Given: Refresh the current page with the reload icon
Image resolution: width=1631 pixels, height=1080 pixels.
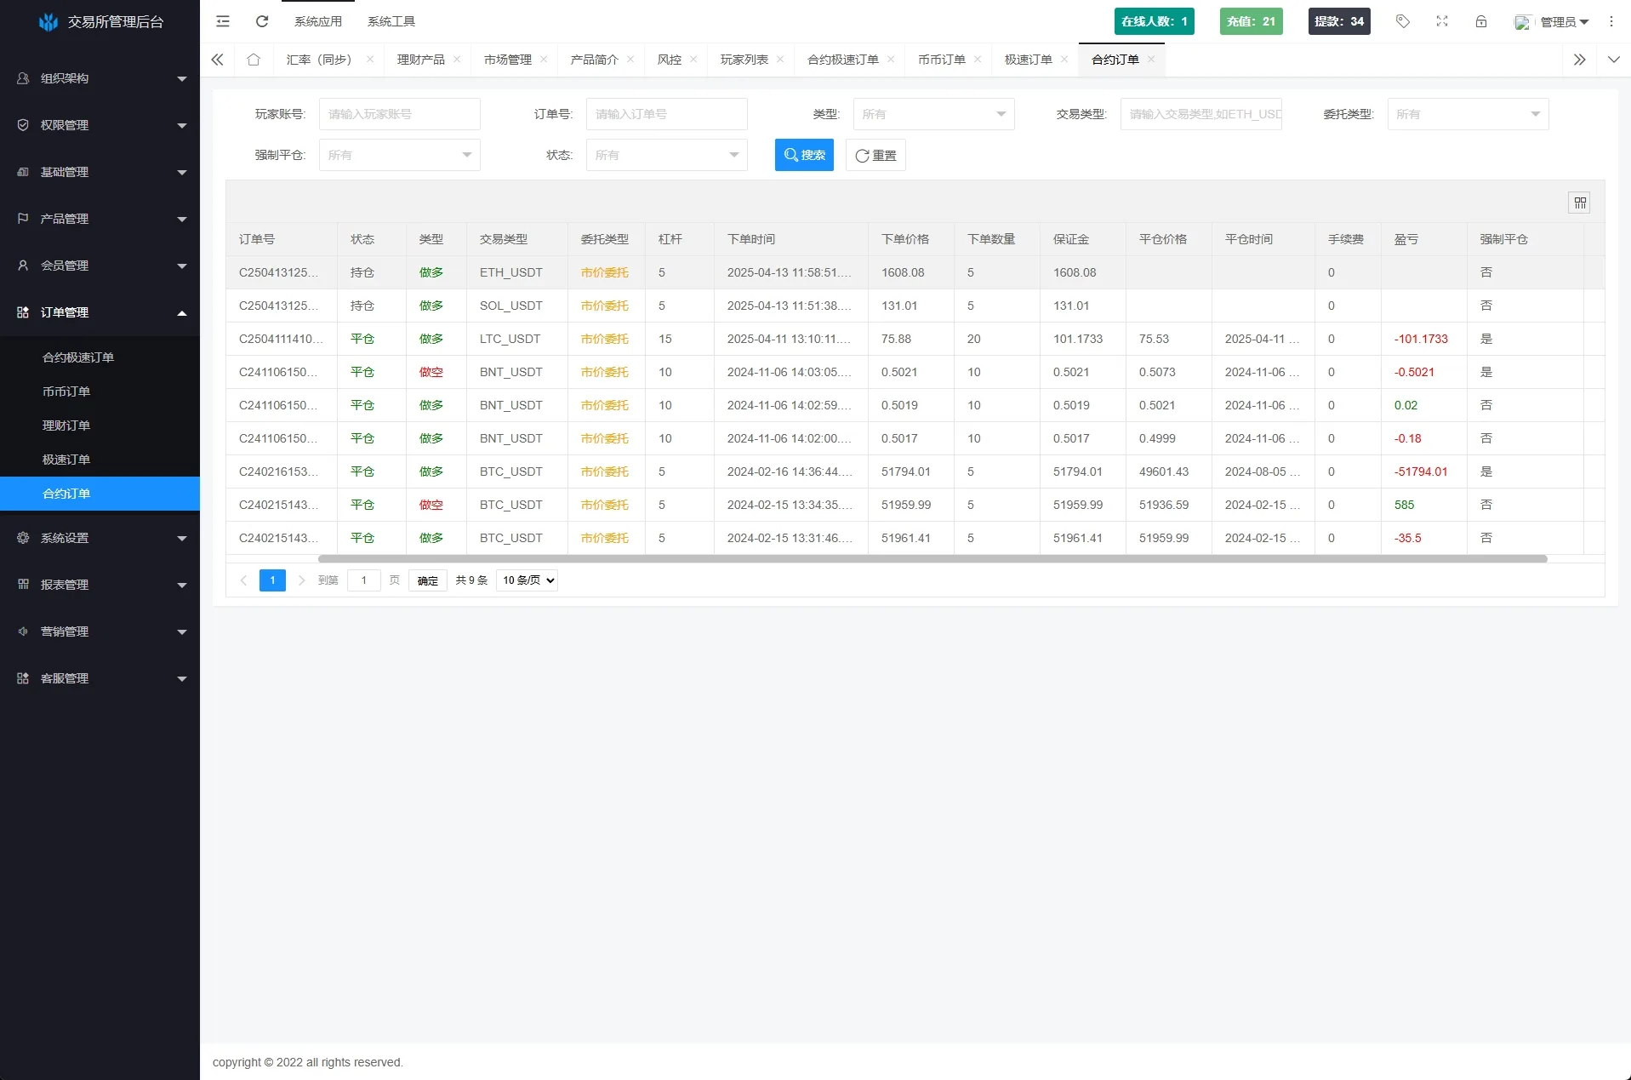Looking at the screenshot, I should coord(261,21).
